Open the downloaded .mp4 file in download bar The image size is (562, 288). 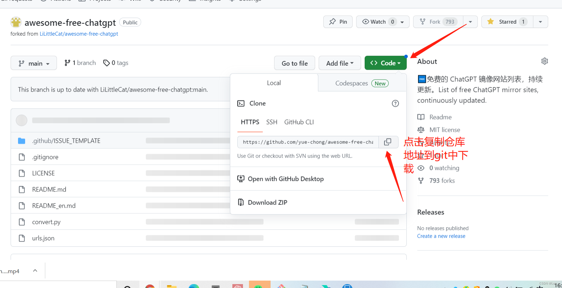(10, 271)
